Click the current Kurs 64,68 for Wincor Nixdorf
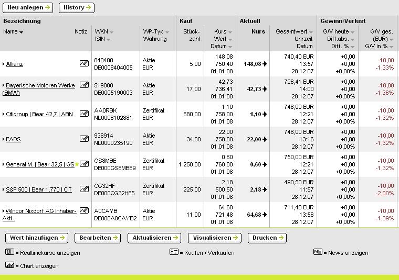This screenshot has height=280, width=399. (x=254, y=215)
